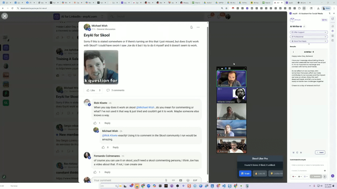Switch video panel to grid view icon

[229, 68]
